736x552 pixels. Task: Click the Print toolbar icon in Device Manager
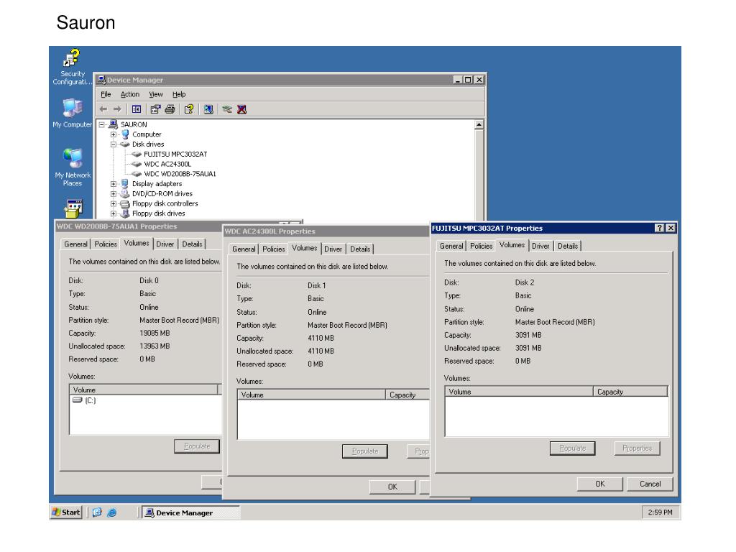click(x=170, y=109)
